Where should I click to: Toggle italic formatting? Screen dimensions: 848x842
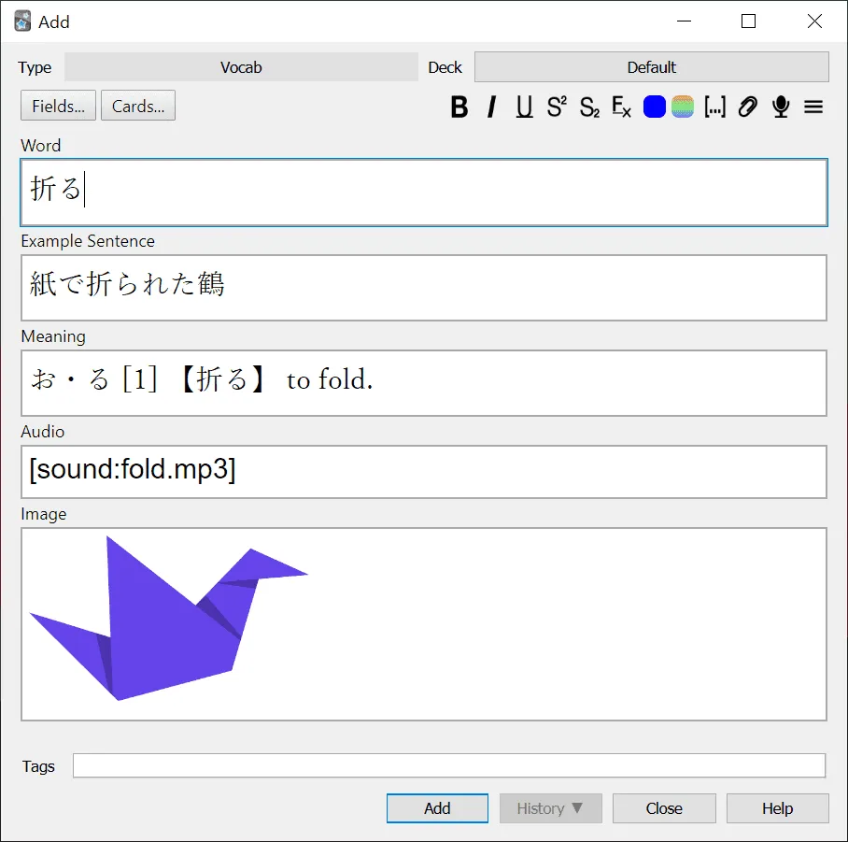coord(491,107)
